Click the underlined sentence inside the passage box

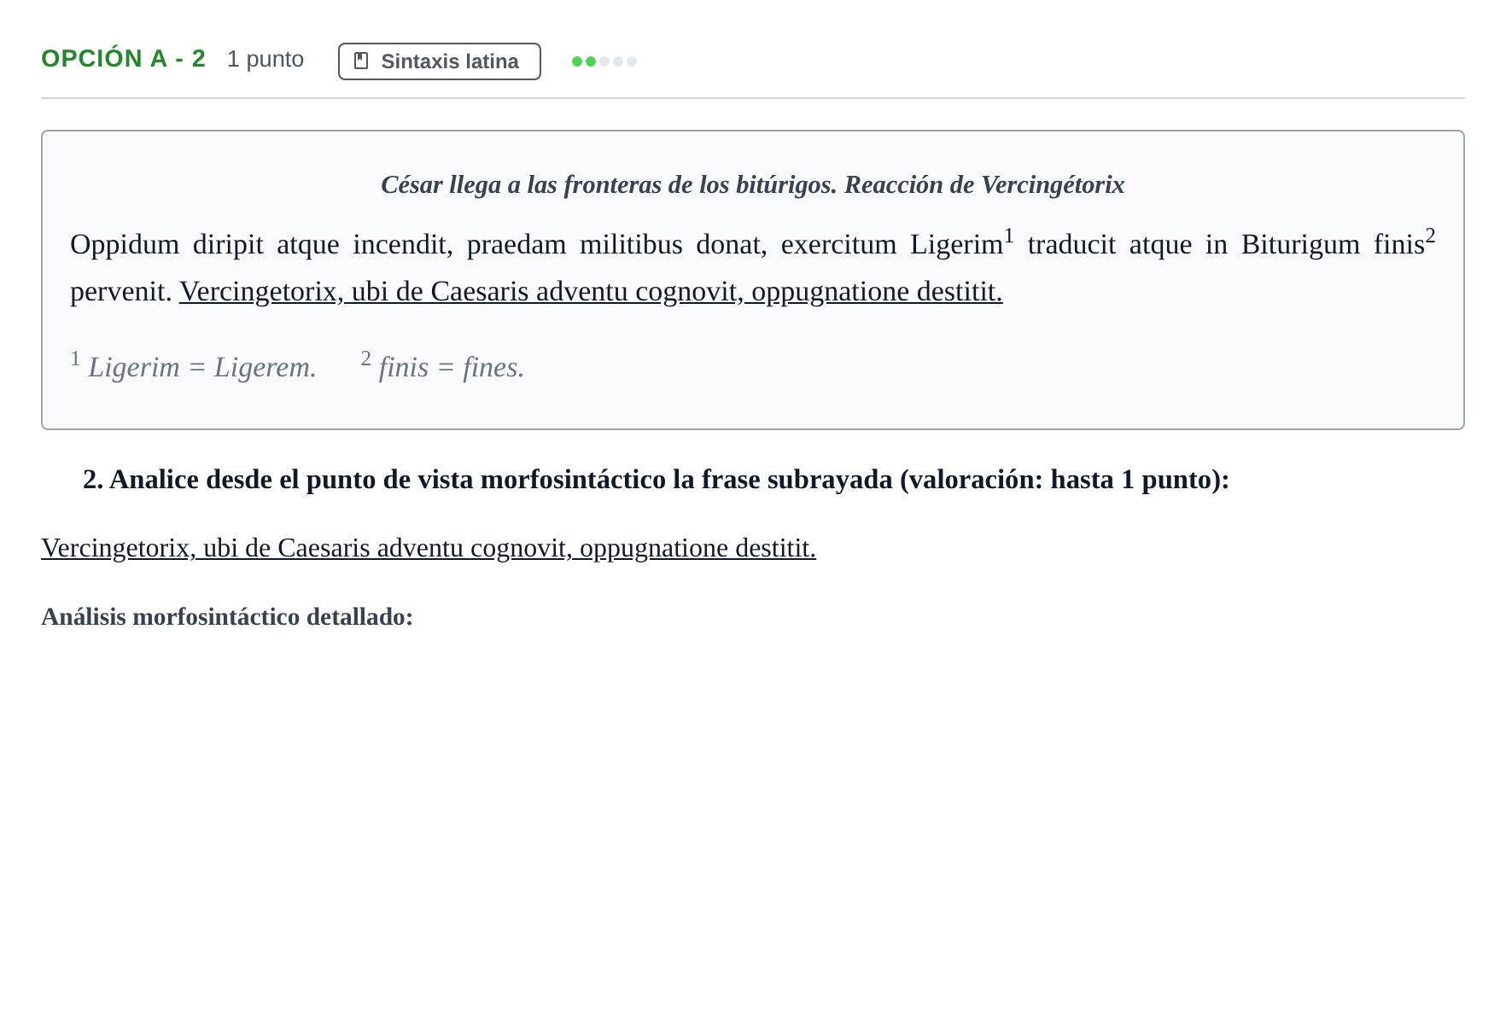pos(591,292)
